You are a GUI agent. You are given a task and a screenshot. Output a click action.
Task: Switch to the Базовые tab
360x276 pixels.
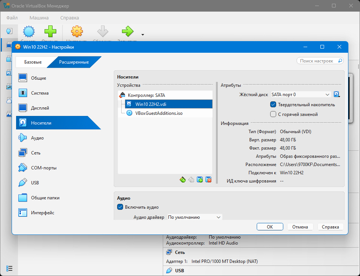click(x=33, y=62)
